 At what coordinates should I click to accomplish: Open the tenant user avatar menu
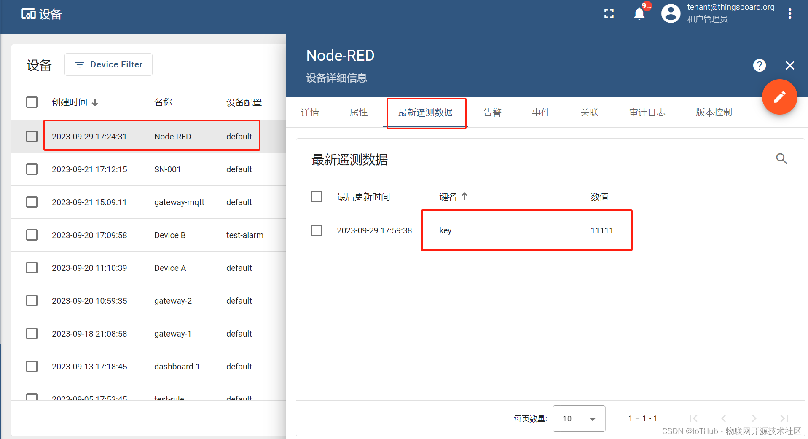click(x=670, y=13)
